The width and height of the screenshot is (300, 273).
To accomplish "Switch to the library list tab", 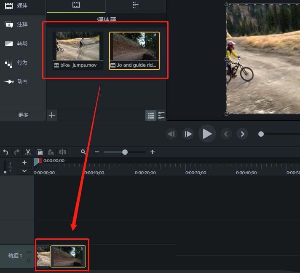I will pos(135,5).
